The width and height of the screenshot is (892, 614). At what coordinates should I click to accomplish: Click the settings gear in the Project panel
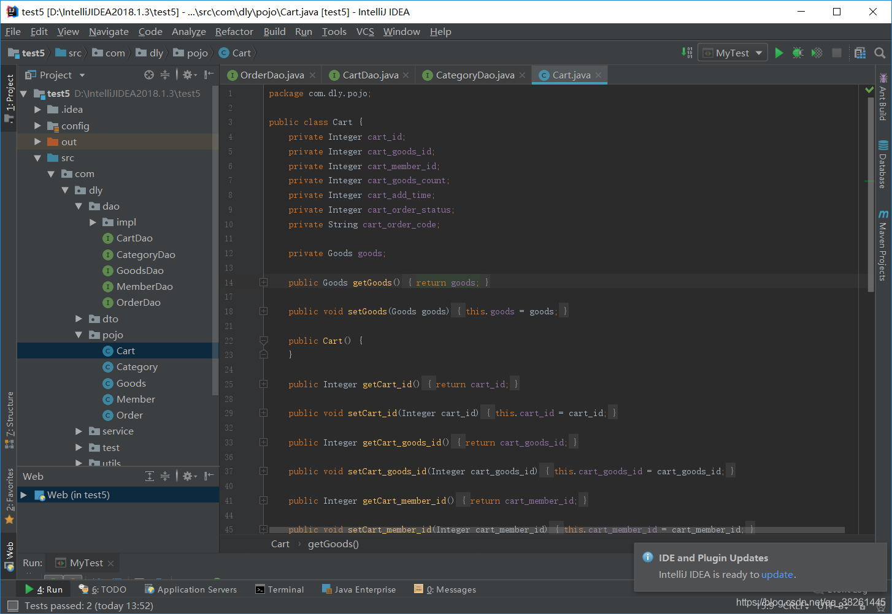pos(188,74)
